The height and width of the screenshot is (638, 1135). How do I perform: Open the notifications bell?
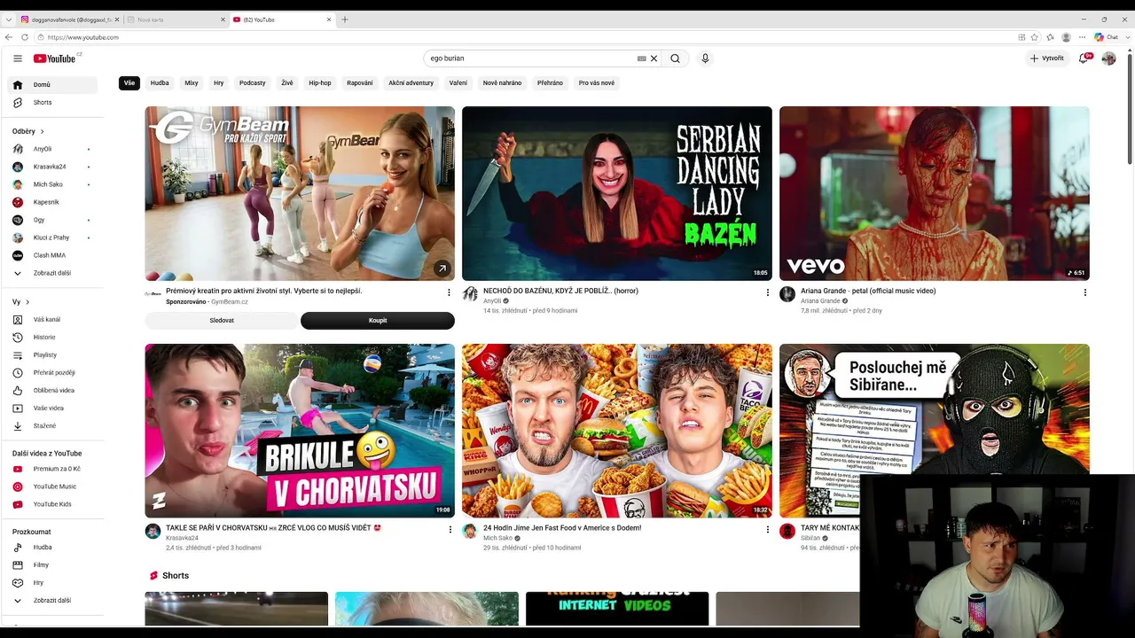1084,58
